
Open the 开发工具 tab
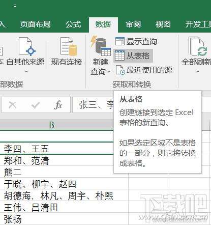click(198, 24)
